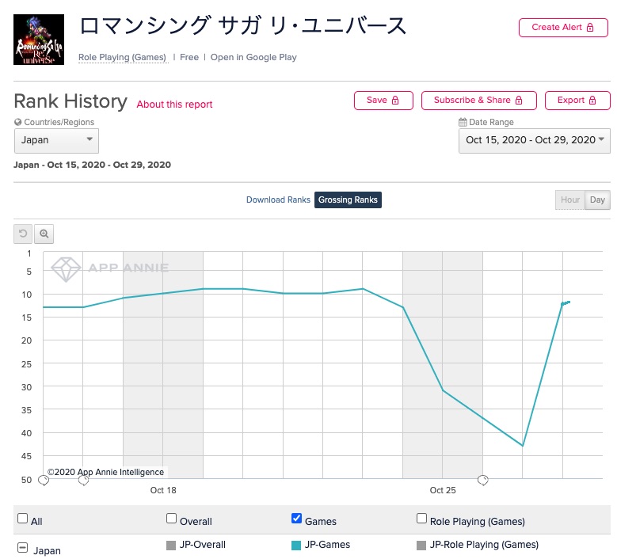This screenshot has height=559, width=617.
Task: Click the Export button
Action: [x=577, y=101]
